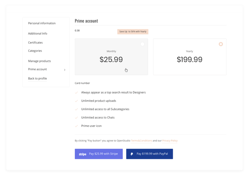This screenshot has height=178, width=249.
Task: Click checkmark next to Prime user icon
Action: [76, 126]
